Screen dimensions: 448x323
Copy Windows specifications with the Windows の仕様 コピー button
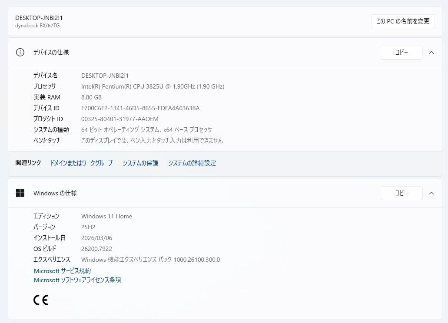tap(402, 193)
